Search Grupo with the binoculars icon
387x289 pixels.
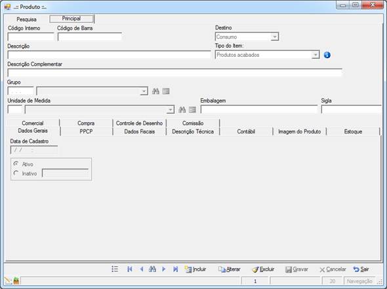[155, 92]
